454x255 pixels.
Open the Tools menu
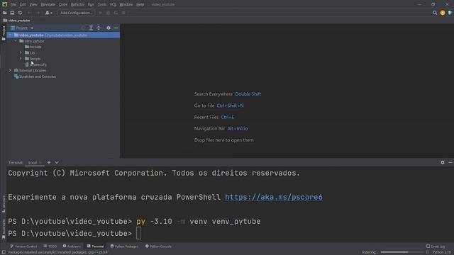102,4
